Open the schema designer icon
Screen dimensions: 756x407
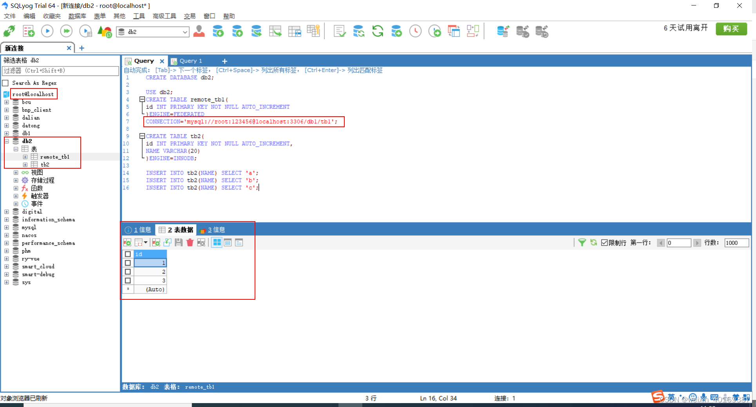(x=473, y=31)
